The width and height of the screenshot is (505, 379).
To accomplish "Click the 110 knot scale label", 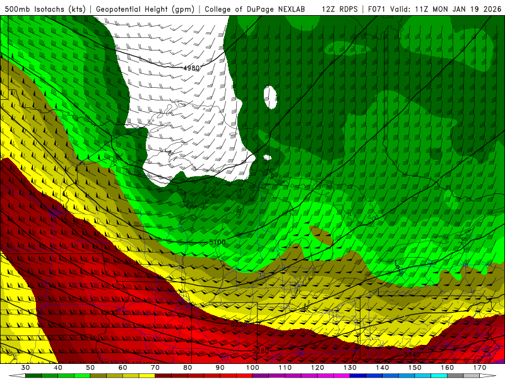I will coord(285,368).
